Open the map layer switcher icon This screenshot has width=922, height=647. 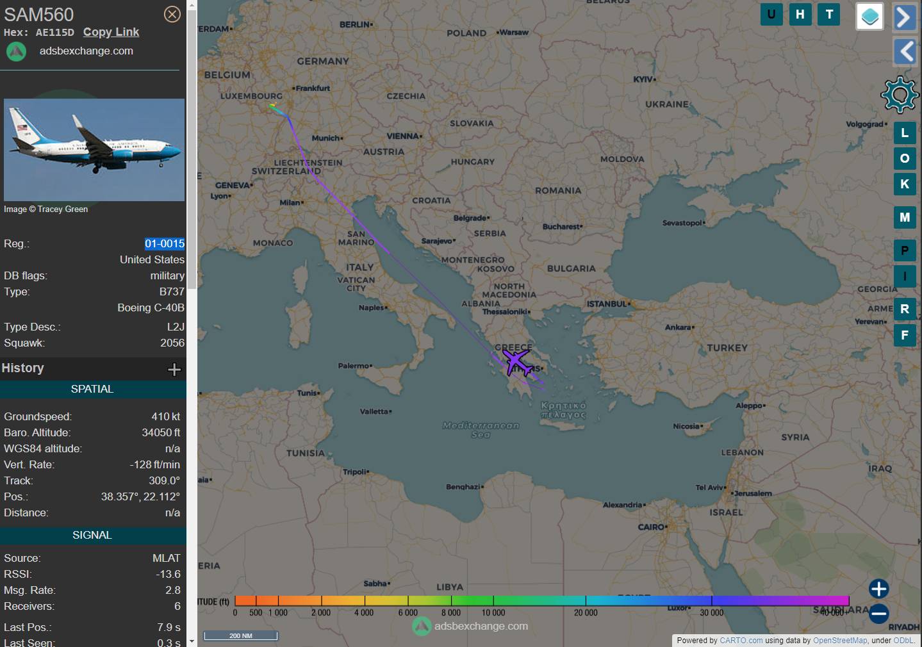[870, 17]
